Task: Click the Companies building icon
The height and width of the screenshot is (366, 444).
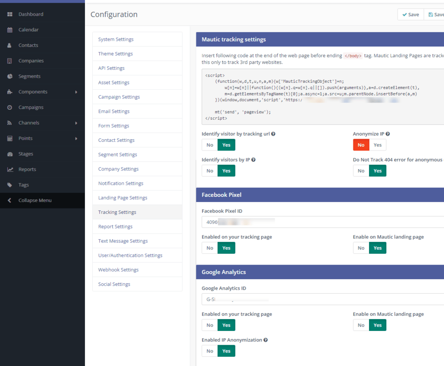Action: point(10,61)
